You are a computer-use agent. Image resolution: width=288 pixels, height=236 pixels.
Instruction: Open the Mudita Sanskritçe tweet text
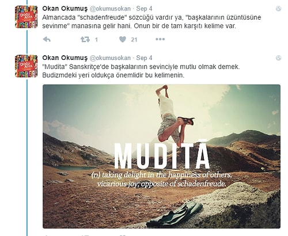click(141, 71)
